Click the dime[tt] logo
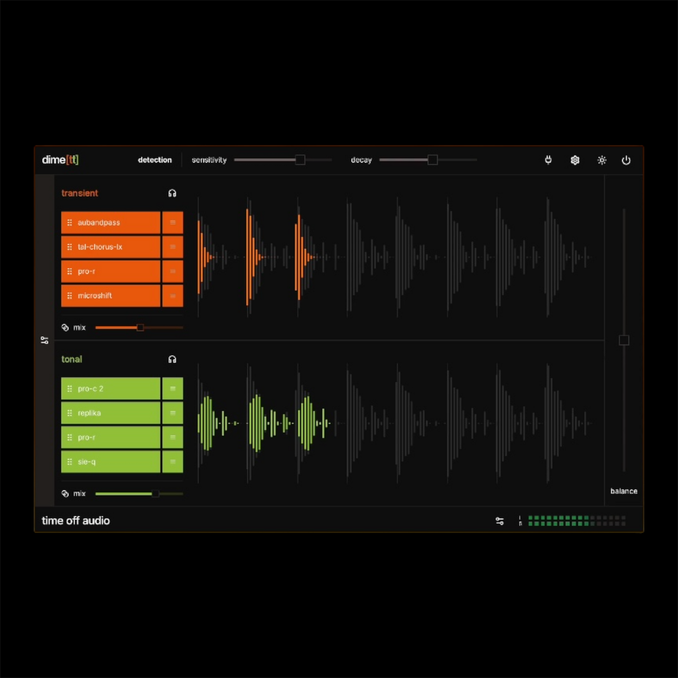The height and width of the screenshot is (678, 678). pos(60,160)
